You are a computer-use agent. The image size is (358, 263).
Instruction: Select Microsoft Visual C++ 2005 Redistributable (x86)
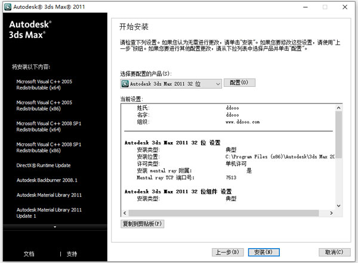tap(44, 106)
